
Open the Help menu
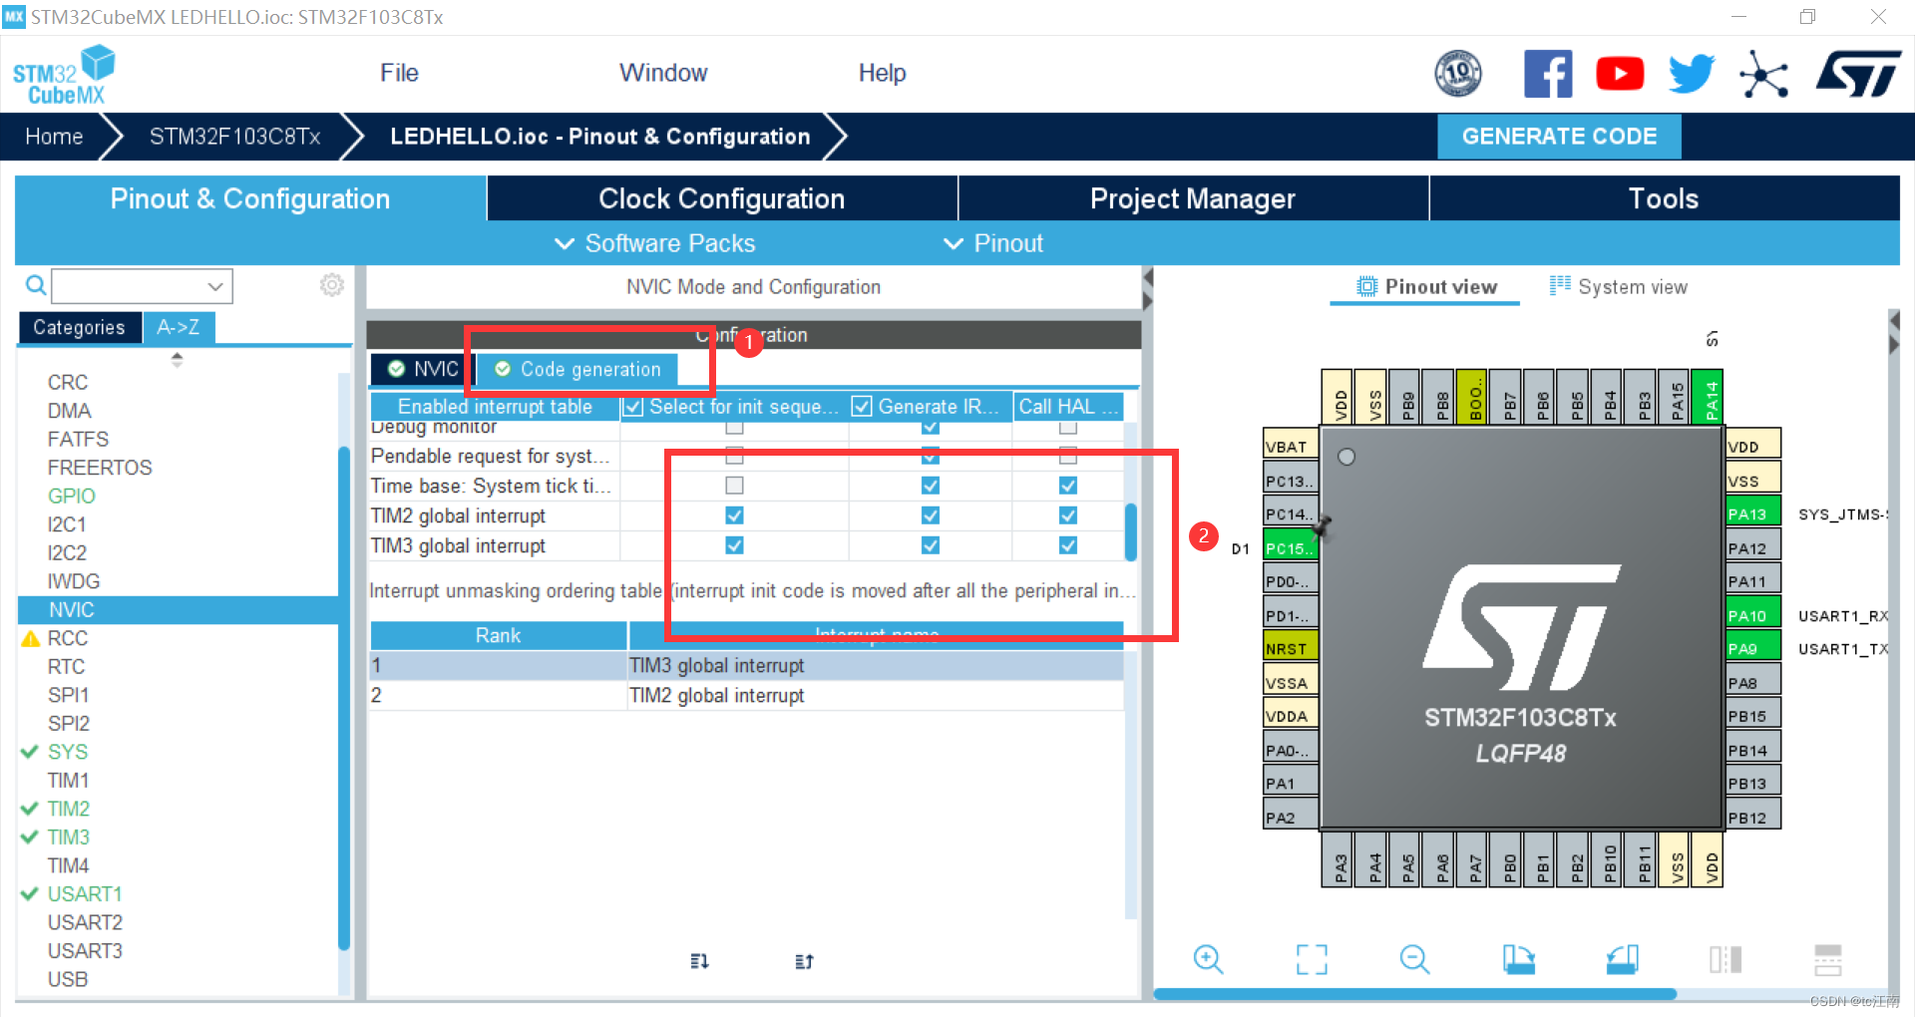(882, 73)
